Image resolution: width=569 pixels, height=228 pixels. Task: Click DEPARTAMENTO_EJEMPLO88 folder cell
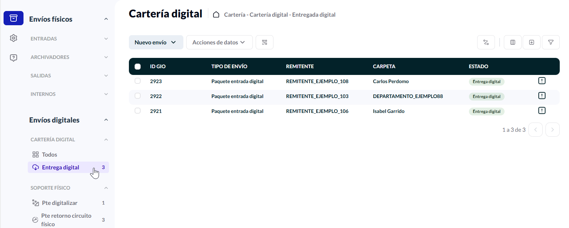pyautogui.click(x=408, y=96)
